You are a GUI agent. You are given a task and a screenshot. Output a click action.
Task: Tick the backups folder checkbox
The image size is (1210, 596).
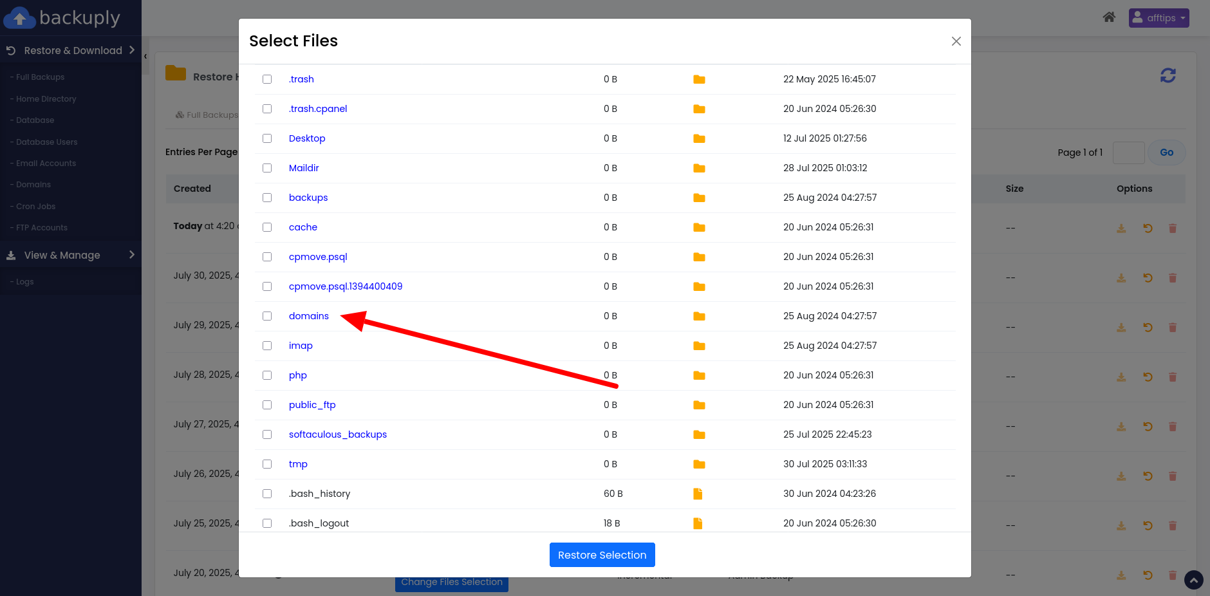(x=267, y=198)
